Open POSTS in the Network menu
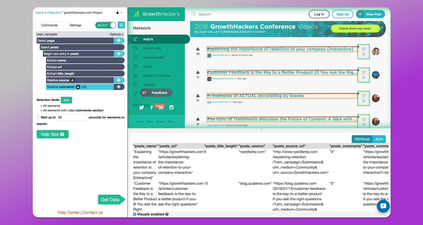The height and width of the screenshot is (225, 423). click(x=159, y=39)
